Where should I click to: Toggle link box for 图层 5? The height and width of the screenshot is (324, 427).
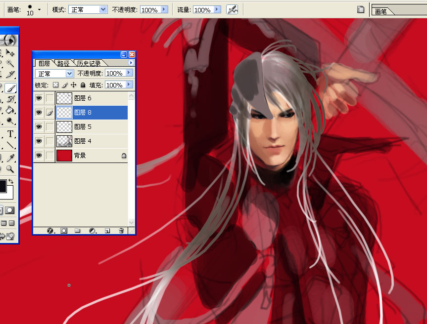coord(49,126)
